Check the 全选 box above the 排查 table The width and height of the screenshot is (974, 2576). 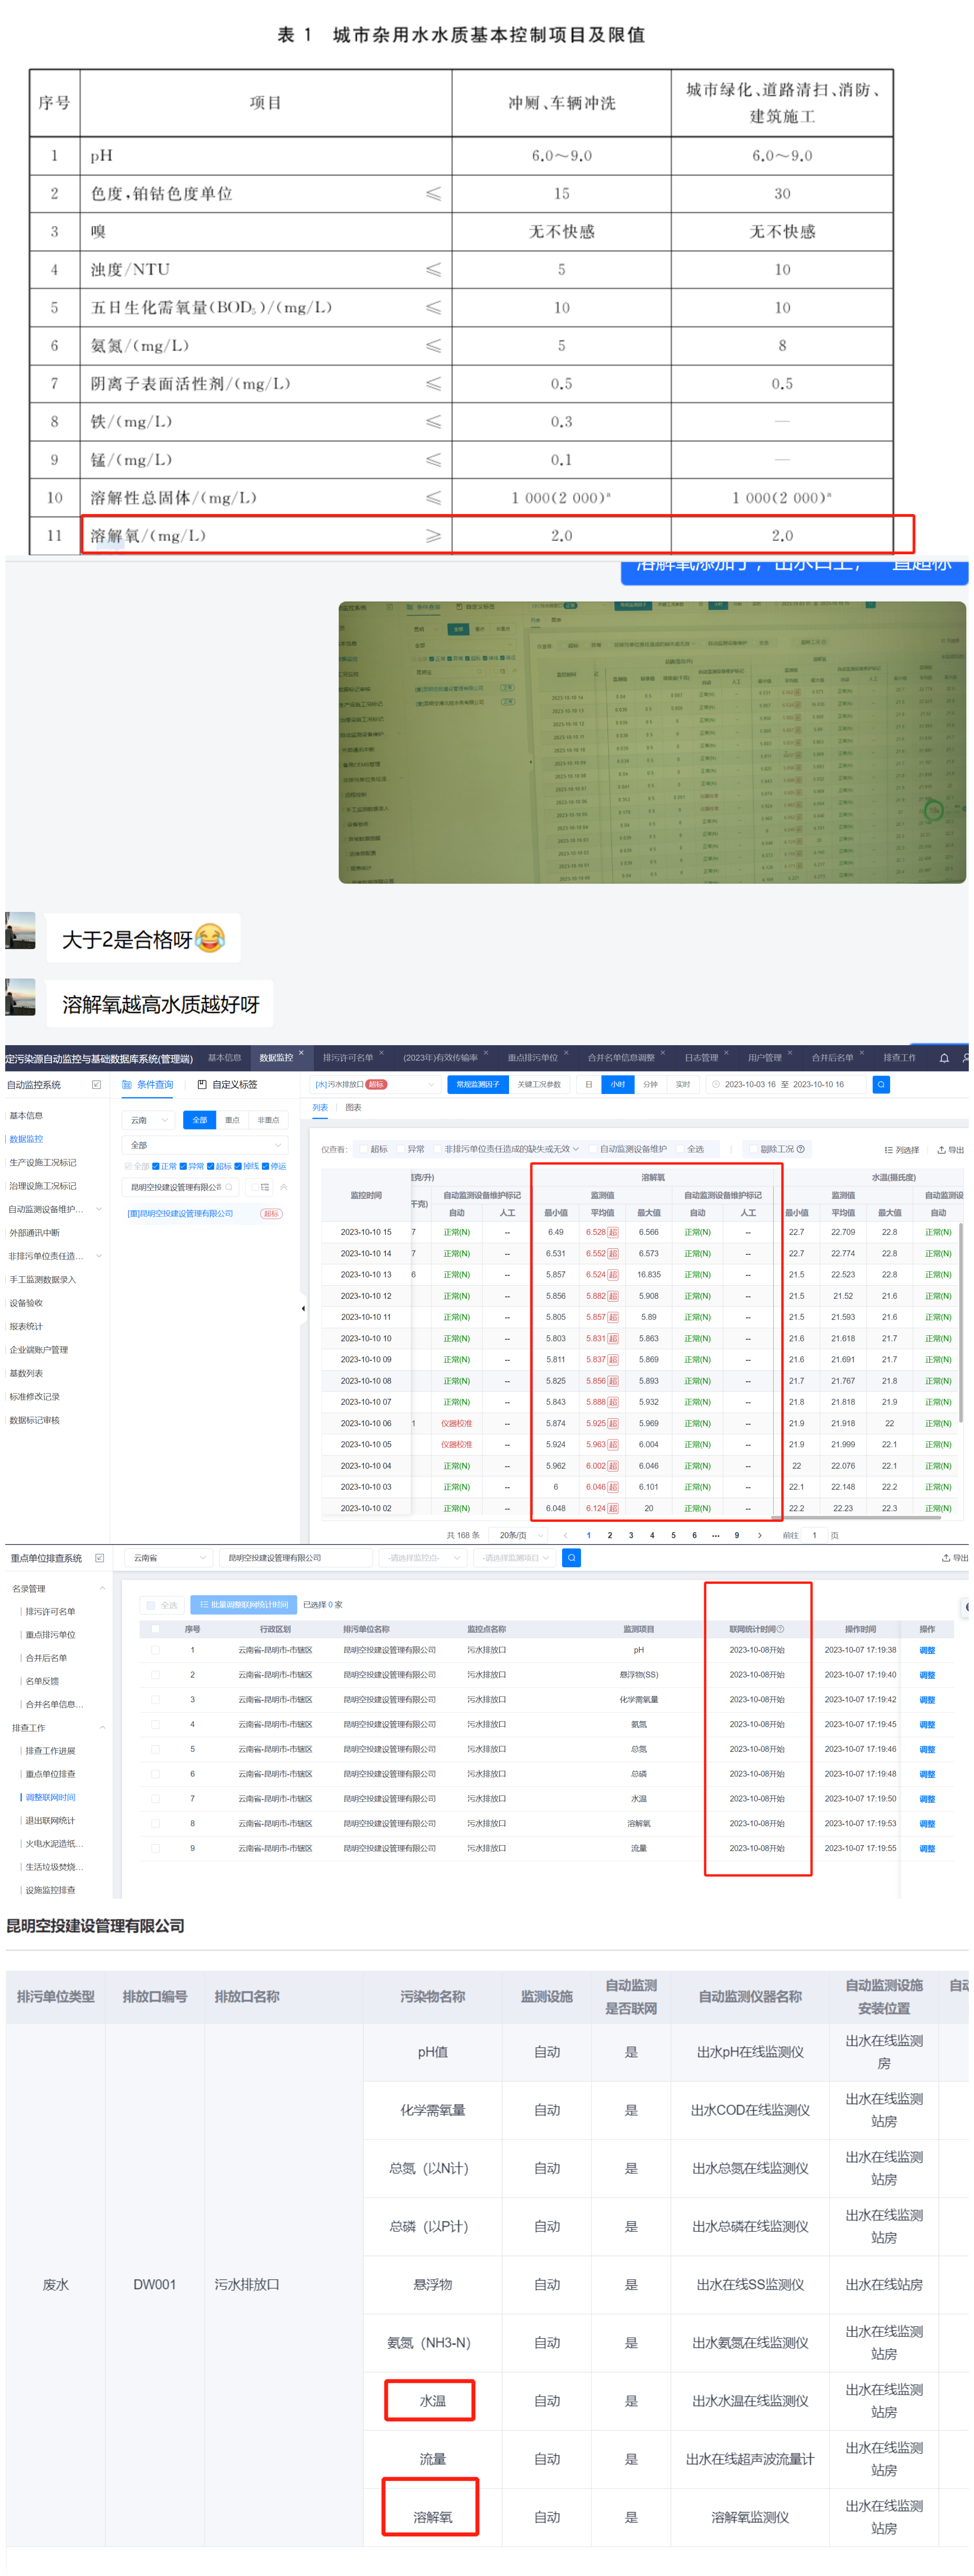pyautogui.click(x=151, y=1605)
